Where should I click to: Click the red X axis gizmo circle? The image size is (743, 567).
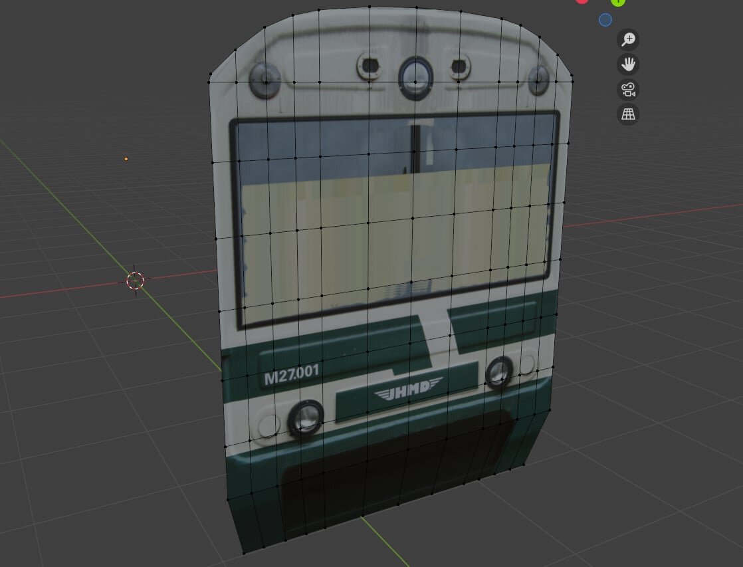pos(582,1)
